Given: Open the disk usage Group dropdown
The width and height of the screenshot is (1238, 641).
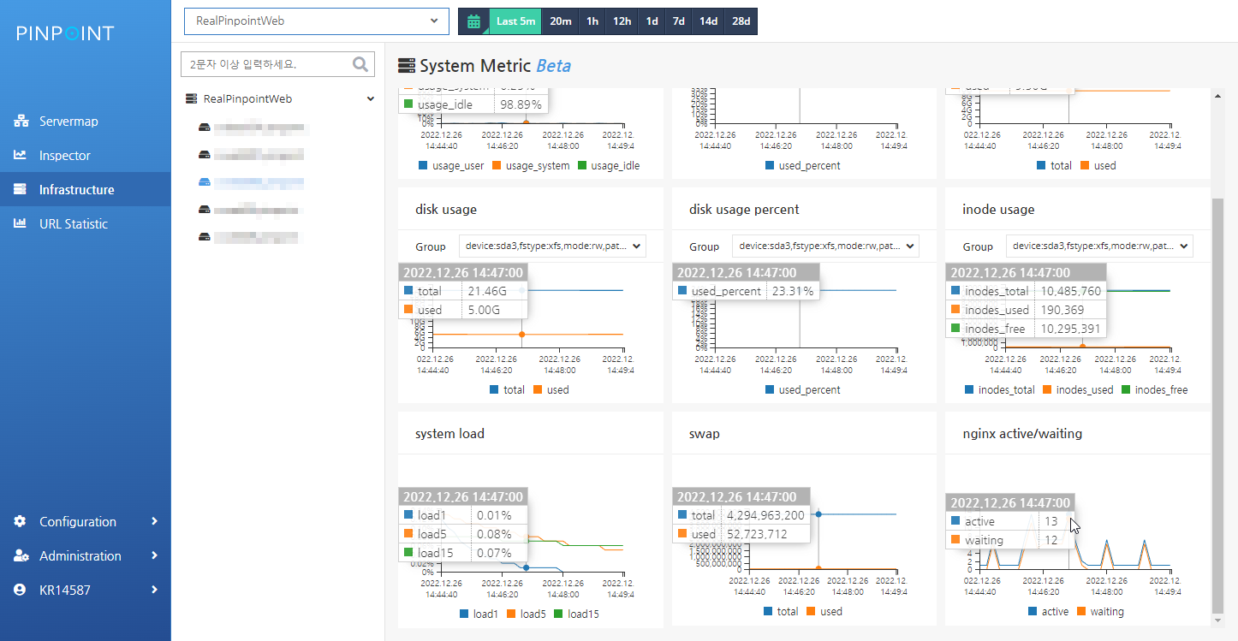Looking at the screenshot, I should (x=552, y=246).
